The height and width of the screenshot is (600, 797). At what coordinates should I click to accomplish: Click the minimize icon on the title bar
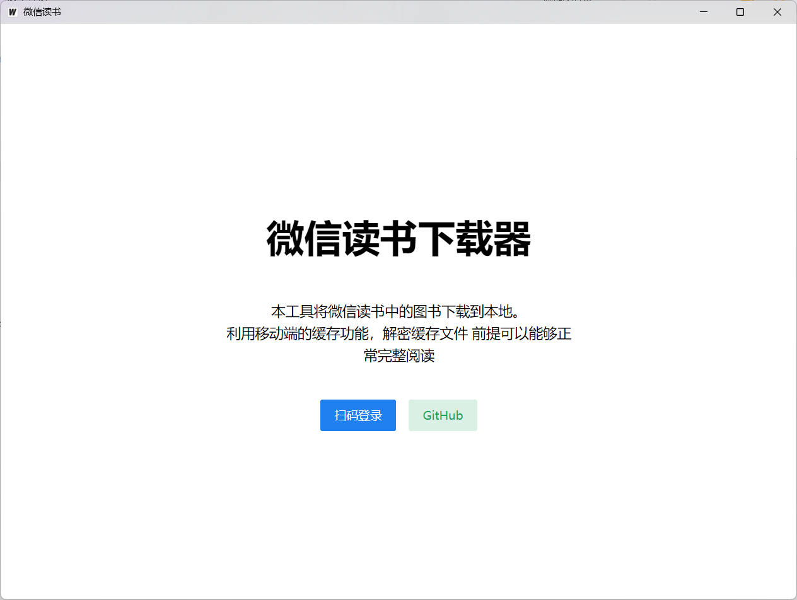(704, 11)
